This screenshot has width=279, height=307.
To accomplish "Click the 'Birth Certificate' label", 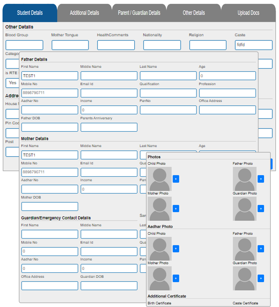I will [x=159, y=303].
